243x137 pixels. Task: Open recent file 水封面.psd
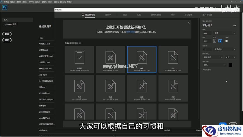tap(43, 50)
